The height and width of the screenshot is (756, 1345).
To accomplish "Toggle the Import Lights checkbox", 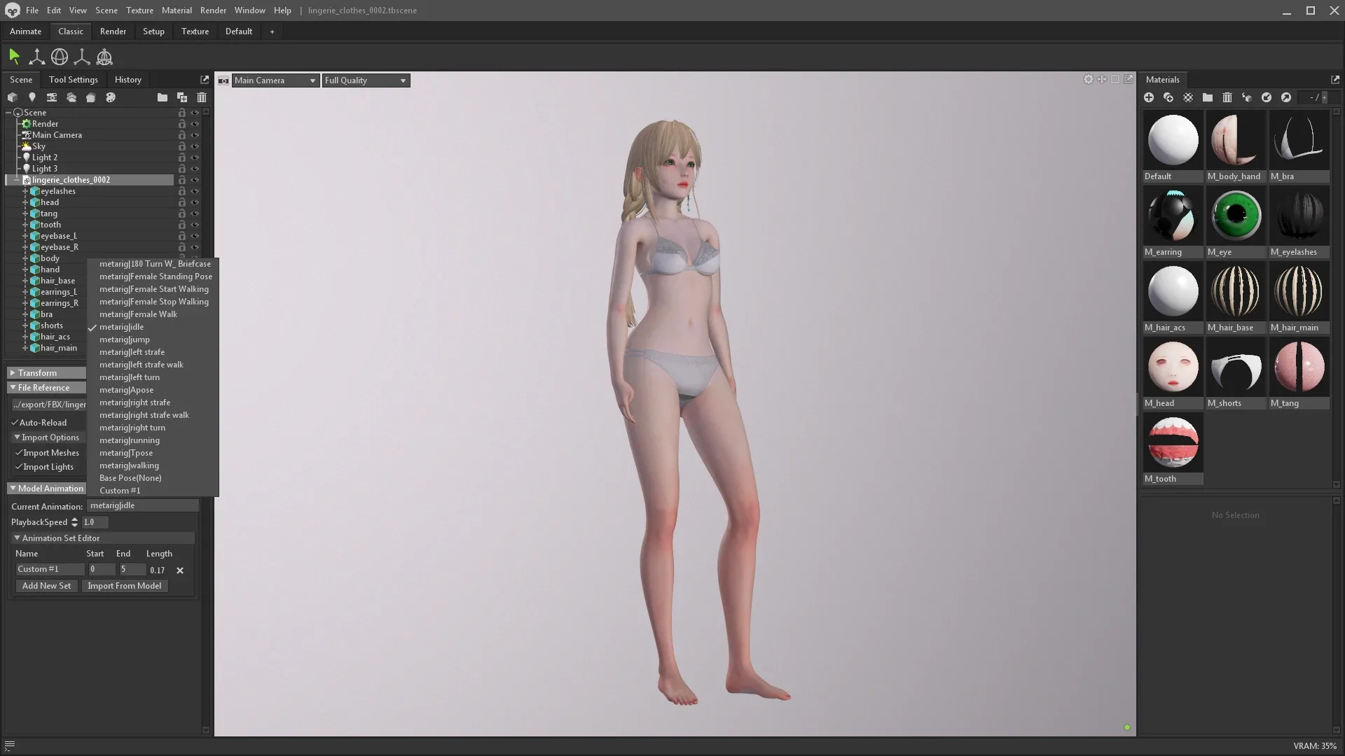I will (19, 467).
